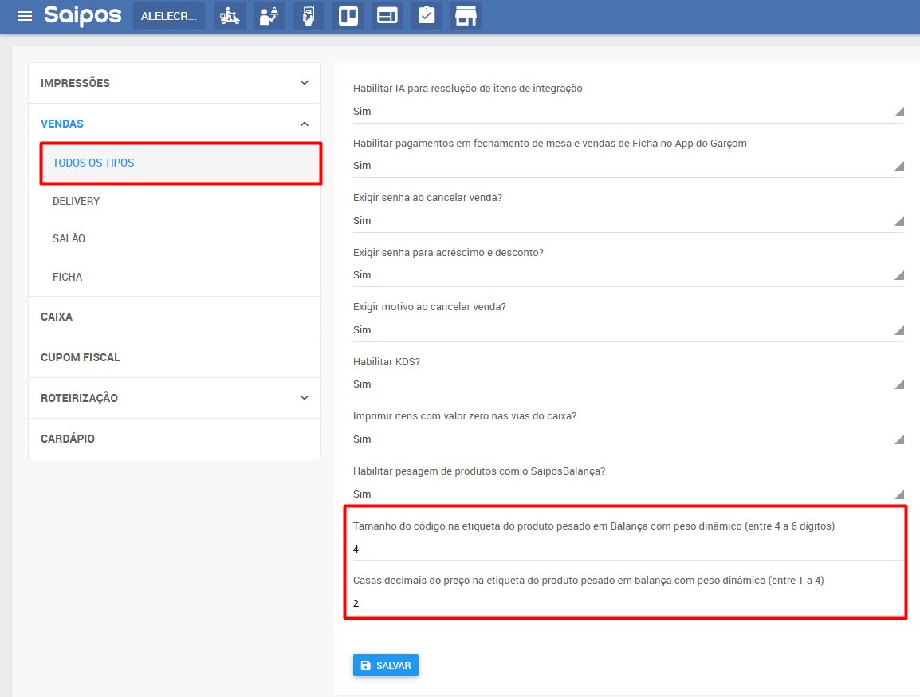Select DELIVERY under Vendas
The height and width of the screenshot is (697, 920).
pyautogui.click(x=77, y=201)
